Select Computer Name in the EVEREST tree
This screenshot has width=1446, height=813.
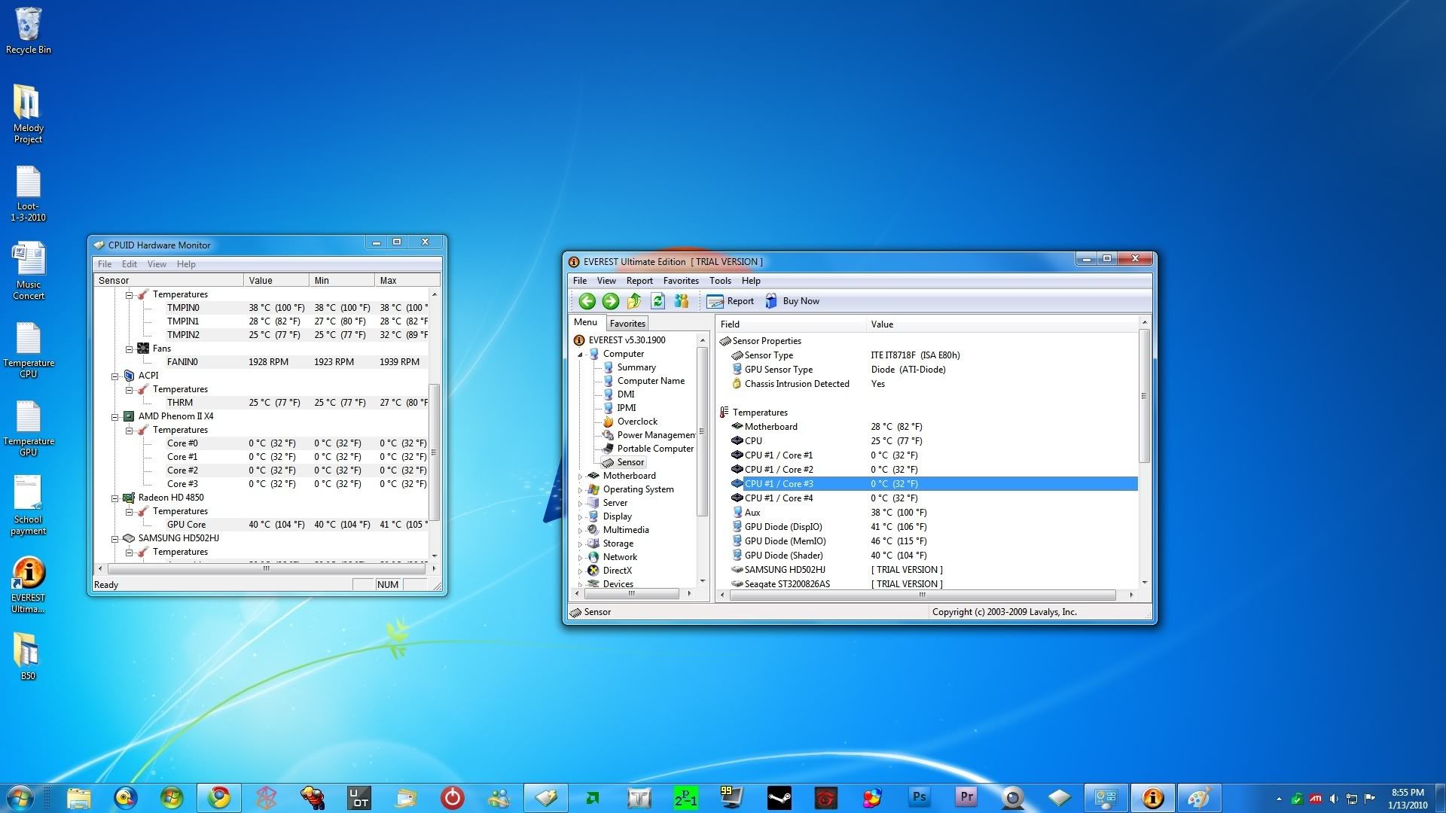click(651, 381)
